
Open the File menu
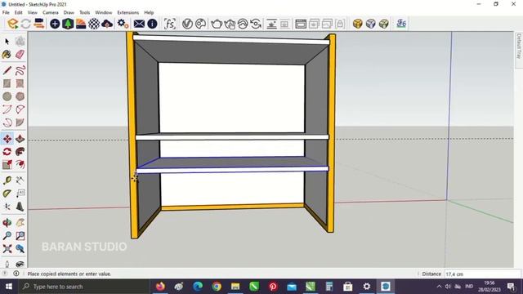6,12
